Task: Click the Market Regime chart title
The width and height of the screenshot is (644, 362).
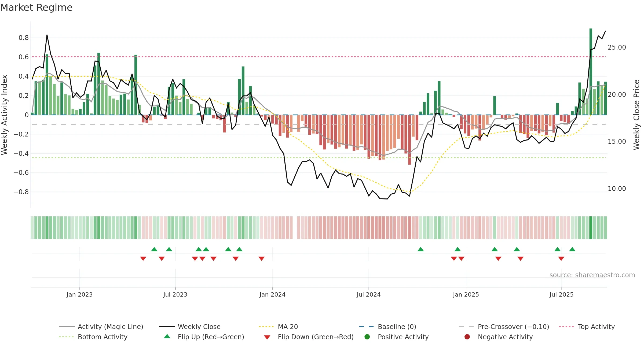Action: coord(36,8)
